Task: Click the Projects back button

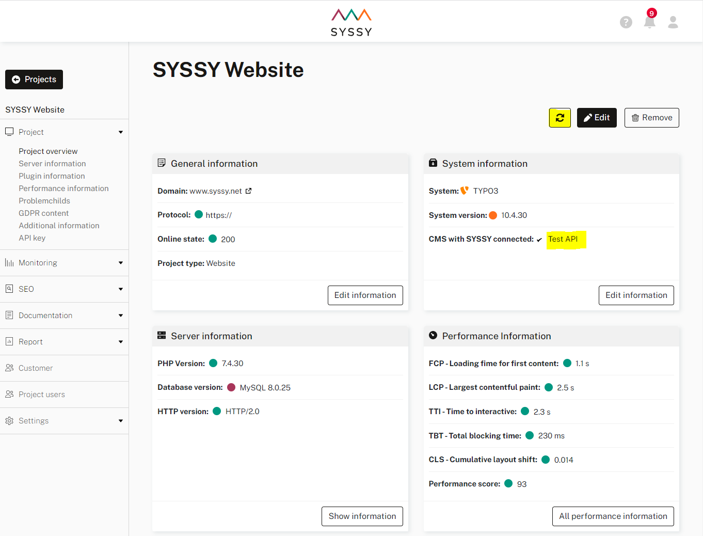Action: coord(34,79)
